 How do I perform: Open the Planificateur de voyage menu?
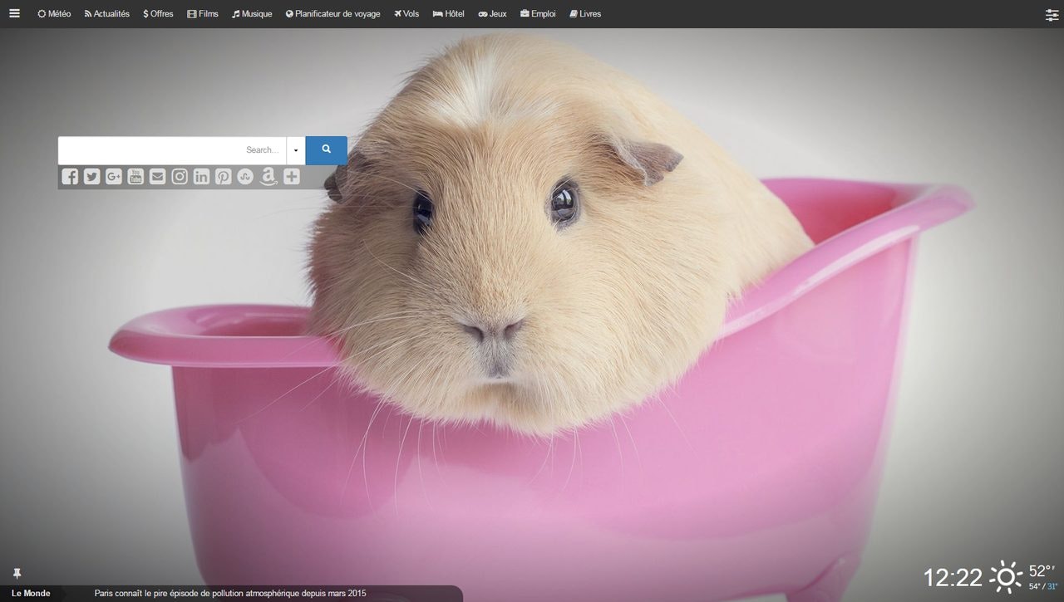pos(332,13)
